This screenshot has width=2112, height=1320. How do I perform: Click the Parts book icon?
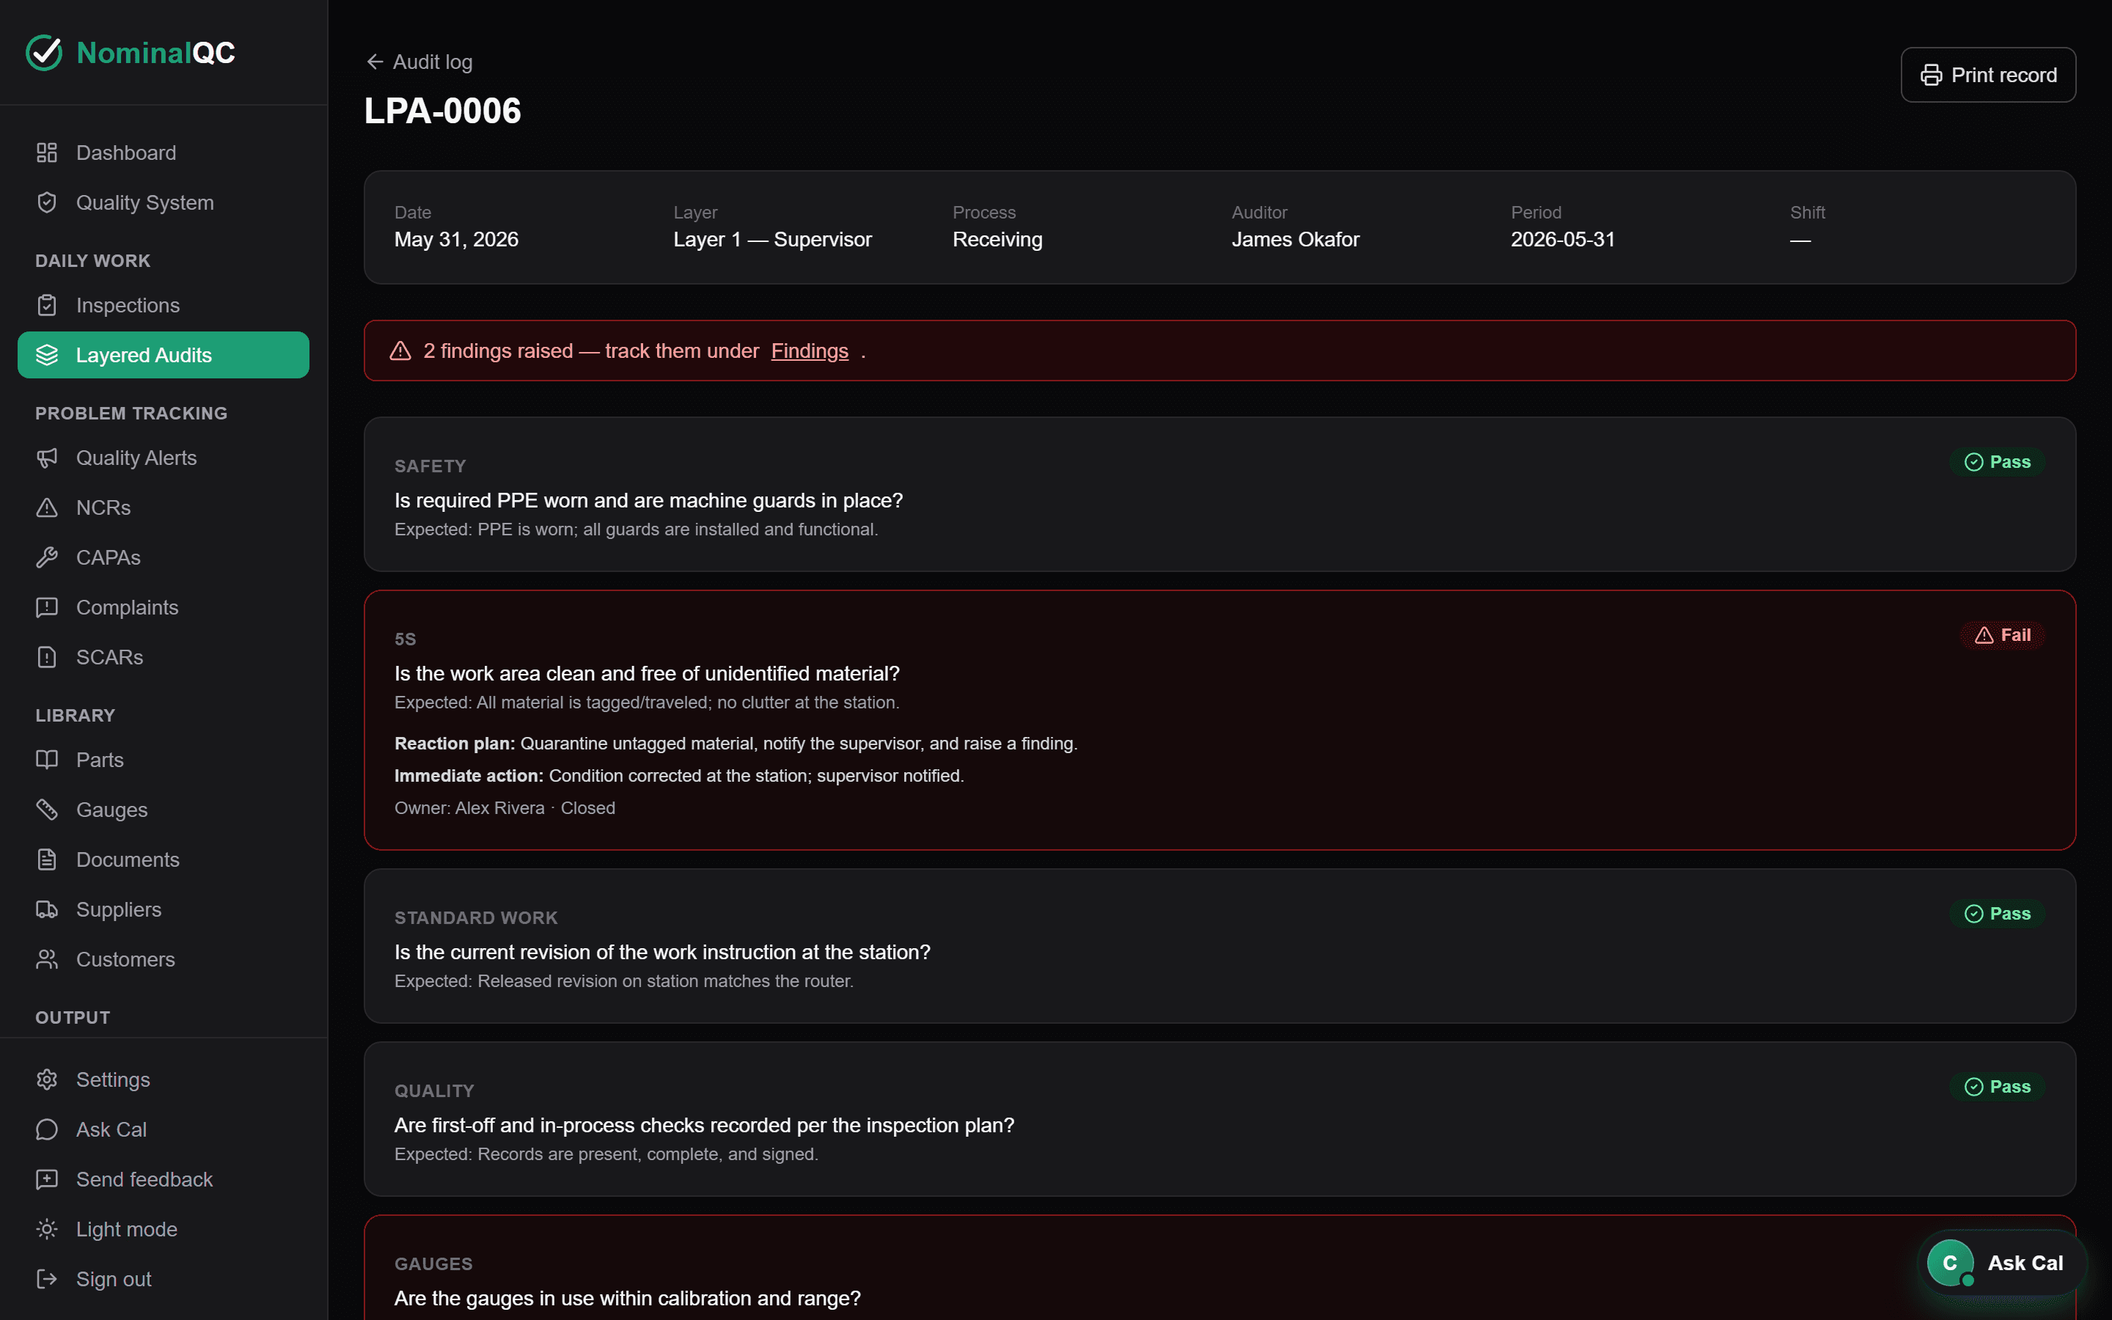[x=47, y=760]
